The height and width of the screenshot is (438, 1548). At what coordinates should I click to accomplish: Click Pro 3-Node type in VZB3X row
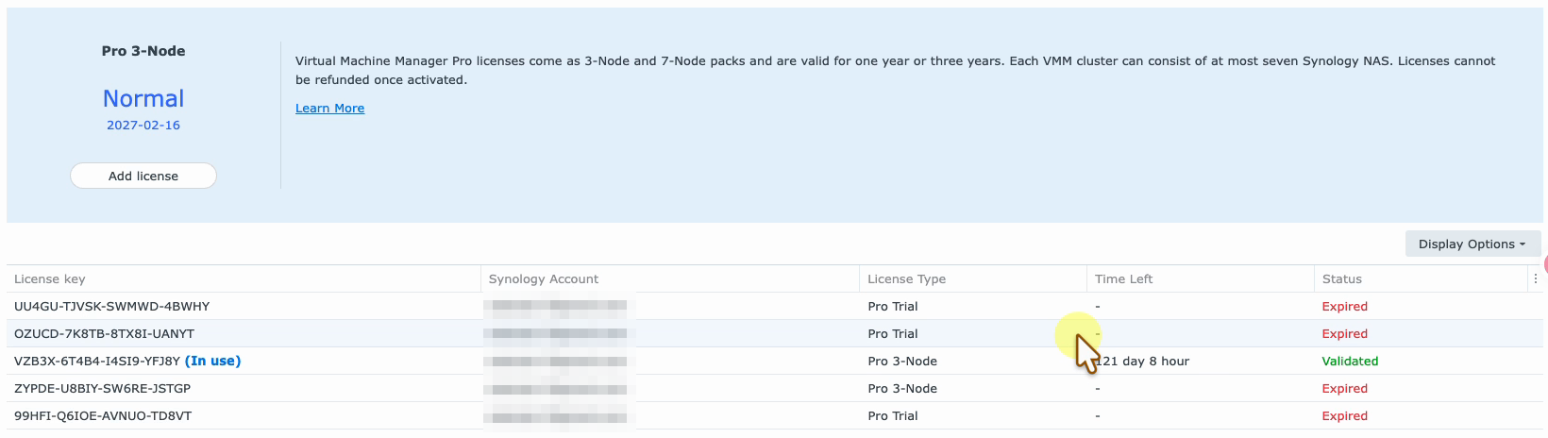(x=902, y=362)
